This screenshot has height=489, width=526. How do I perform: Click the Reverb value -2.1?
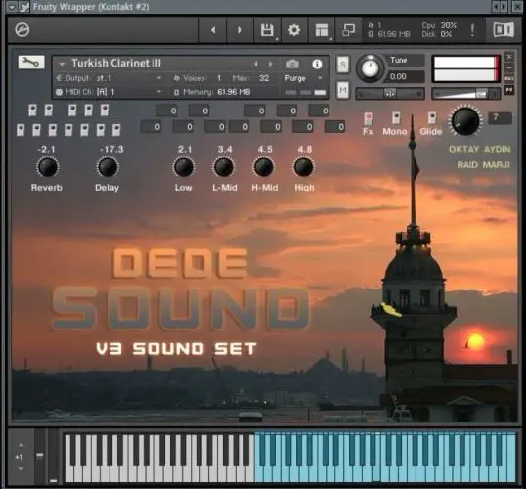tap(47, 149)
